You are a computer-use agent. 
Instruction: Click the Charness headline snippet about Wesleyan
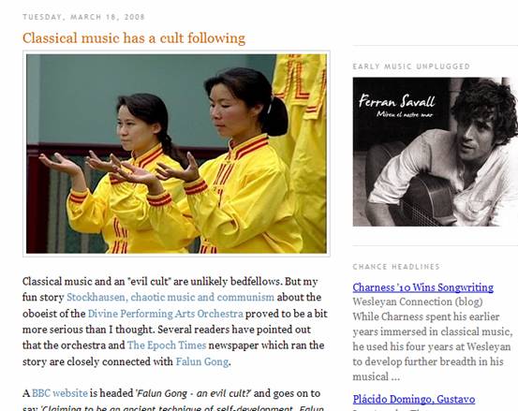click(433, 346)
